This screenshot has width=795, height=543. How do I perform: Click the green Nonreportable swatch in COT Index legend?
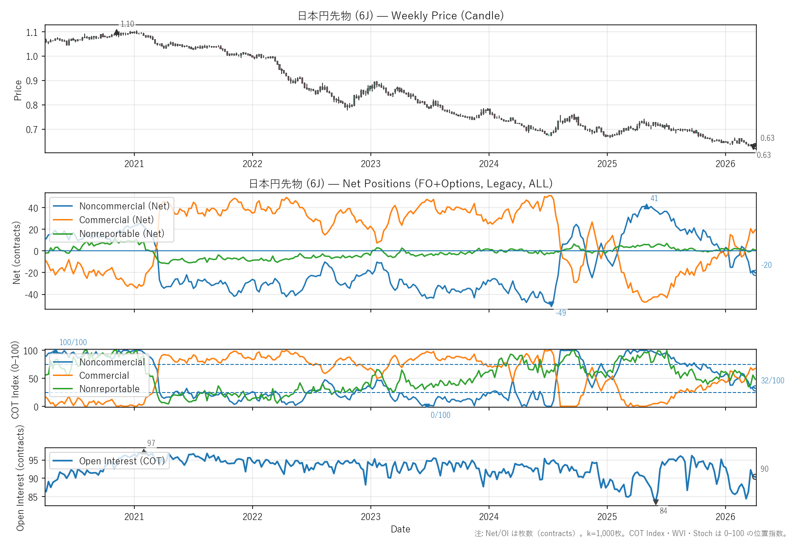click(63, 389)
